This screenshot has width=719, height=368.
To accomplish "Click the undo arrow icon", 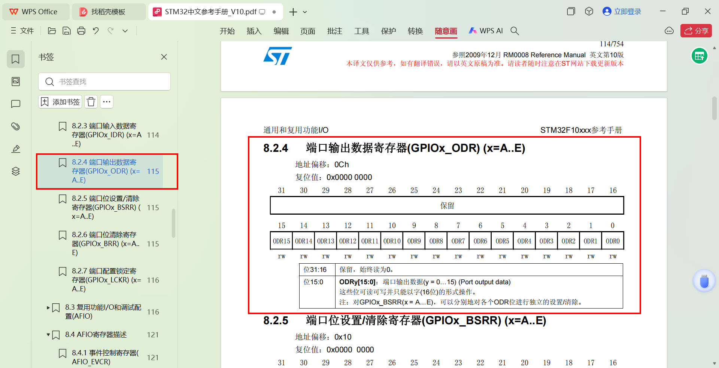I will (x=96, y=31).
